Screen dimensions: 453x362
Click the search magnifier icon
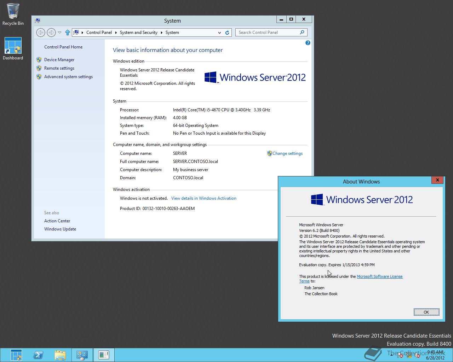(x=302, y=33)
